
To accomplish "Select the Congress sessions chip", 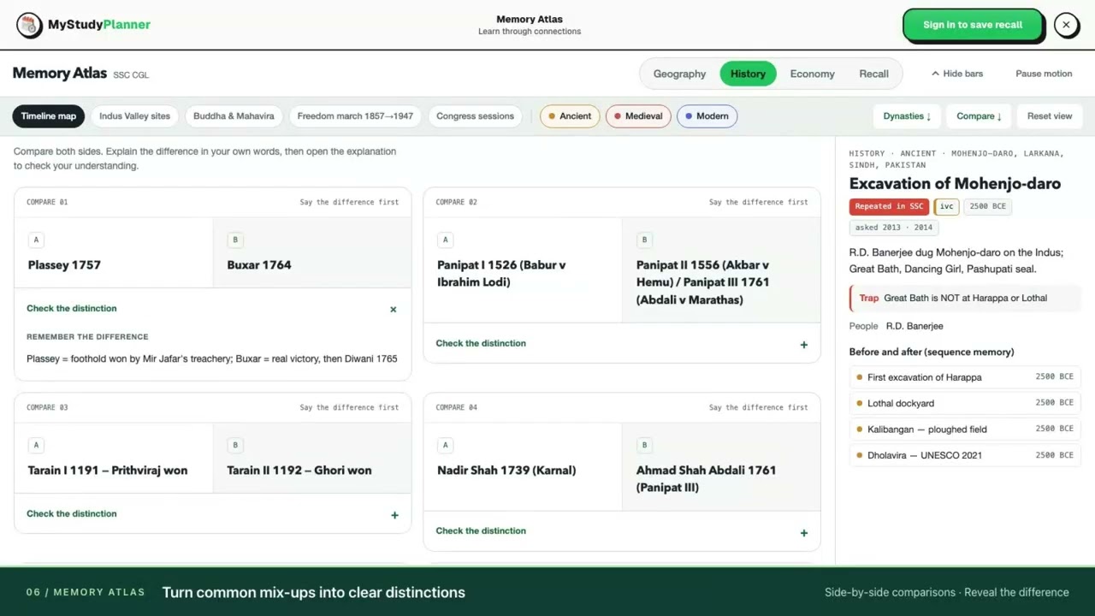I will click(475, 116).
